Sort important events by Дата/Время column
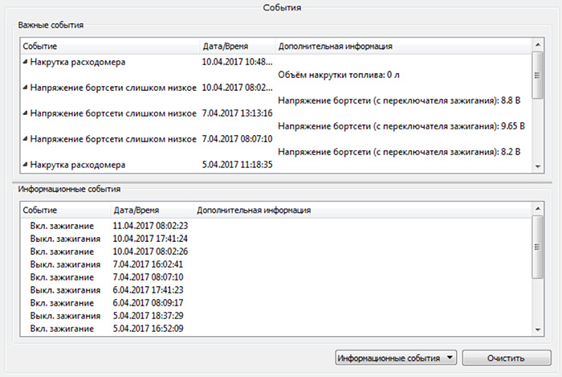Image resolution: width=562 pixels, height=377 pixels. (x=236, y=47)
